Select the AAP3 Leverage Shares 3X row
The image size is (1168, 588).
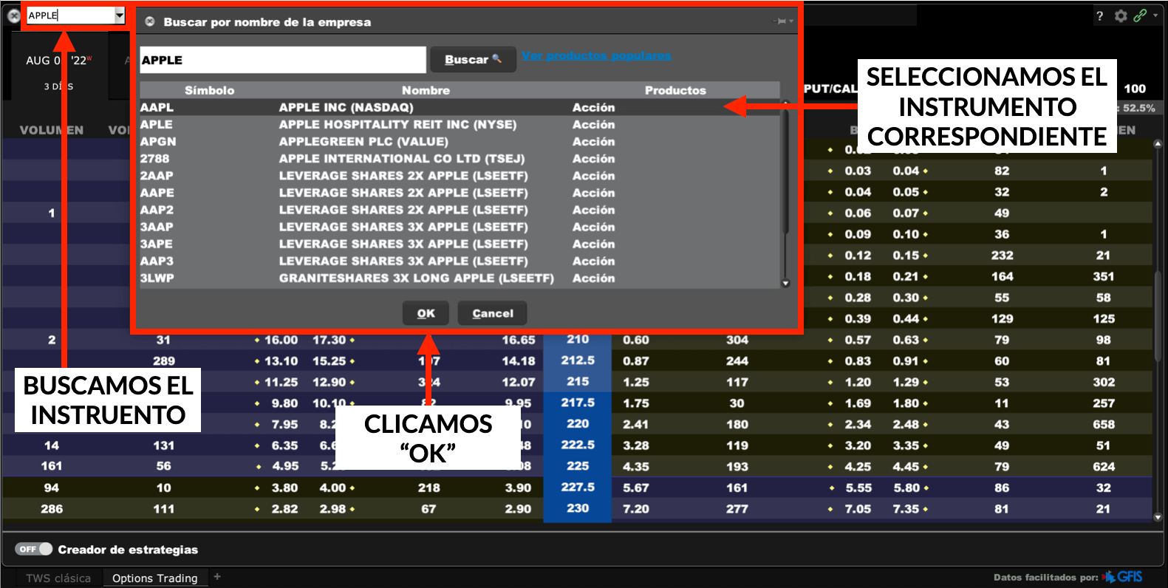tap(460, 260)
